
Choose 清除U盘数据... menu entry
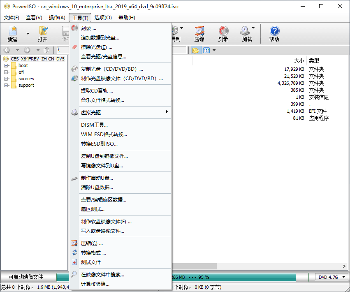(x=121, y=188)
